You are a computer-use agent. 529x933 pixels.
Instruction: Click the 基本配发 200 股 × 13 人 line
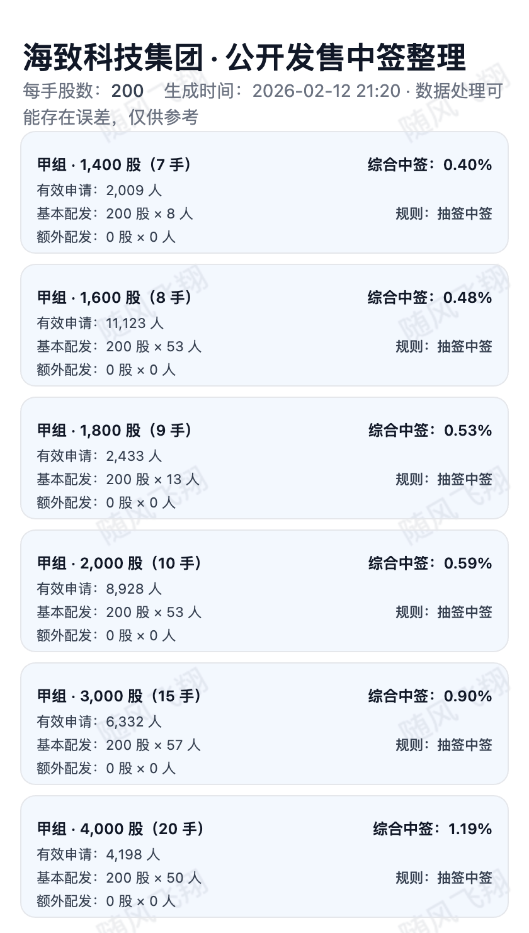[118, 479]
